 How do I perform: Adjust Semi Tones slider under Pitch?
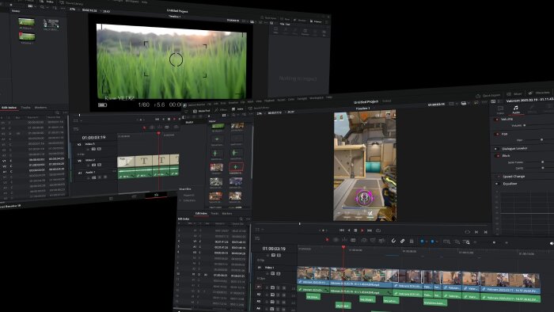point(542,162)
